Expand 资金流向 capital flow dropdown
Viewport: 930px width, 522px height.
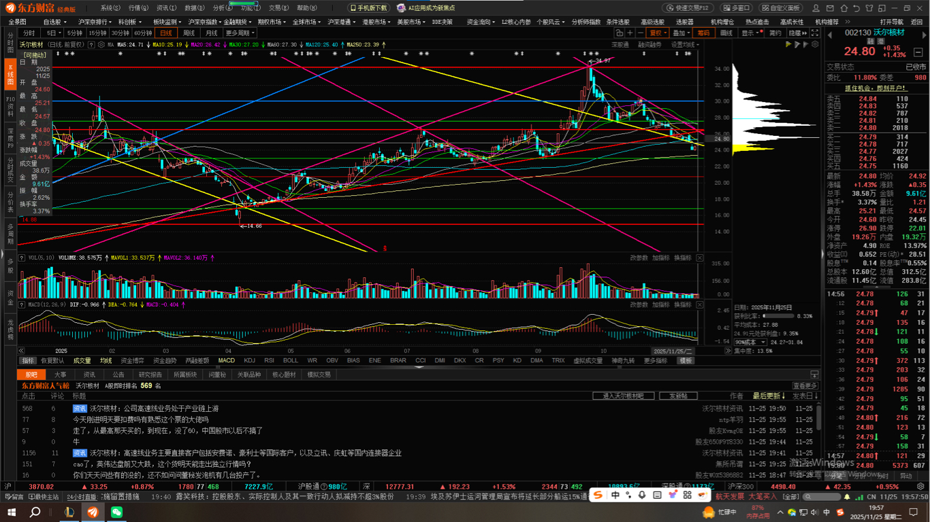pos(481,22)
